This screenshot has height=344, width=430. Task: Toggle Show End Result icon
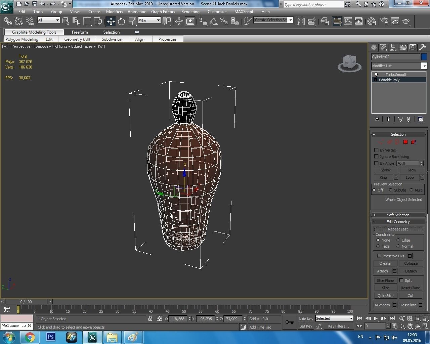[x=388, y=119]
